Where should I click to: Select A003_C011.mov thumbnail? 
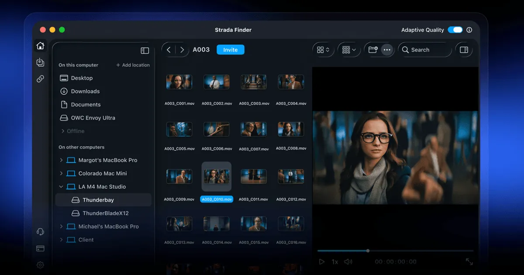(254, 176)
